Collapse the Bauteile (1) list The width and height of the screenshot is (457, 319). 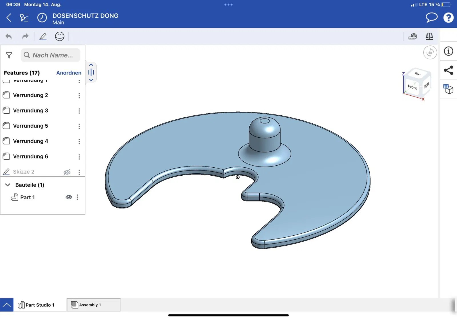click(x=8, y=185)
